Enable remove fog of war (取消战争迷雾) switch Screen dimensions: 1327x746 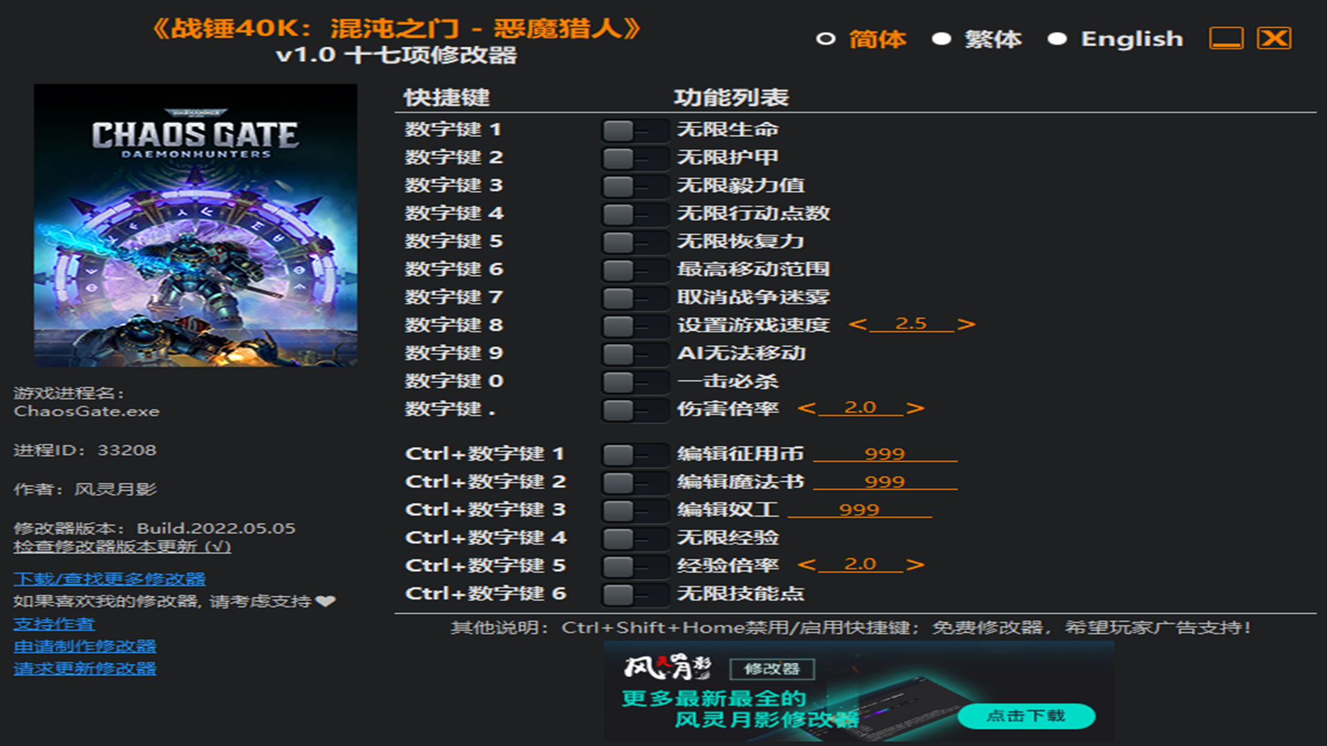pyautogui.click(x=633, y=298)
